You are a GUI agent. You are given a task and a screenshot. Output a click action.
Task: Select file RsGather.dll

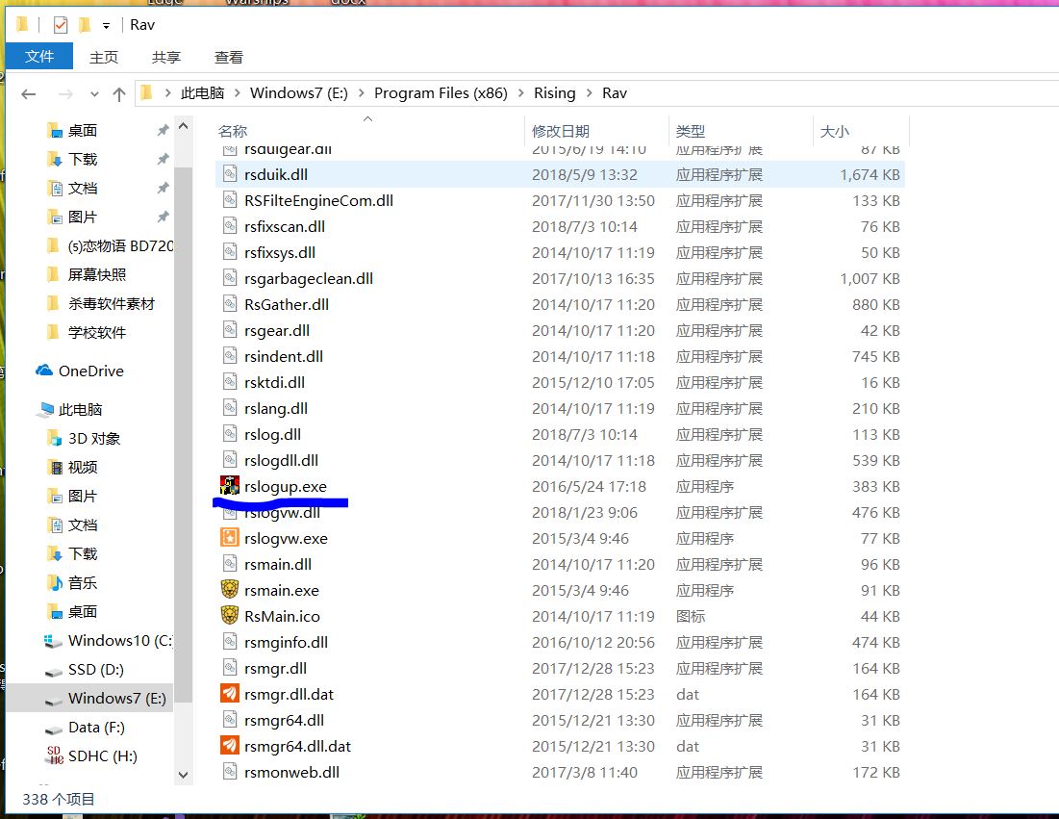pos(560,305)
